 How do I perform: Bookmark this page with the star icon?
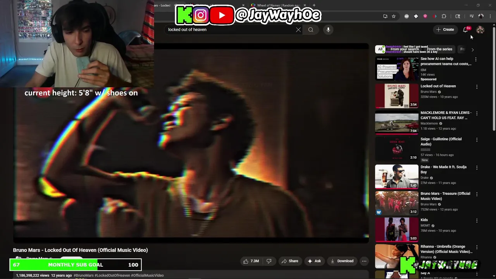(394, 16)
